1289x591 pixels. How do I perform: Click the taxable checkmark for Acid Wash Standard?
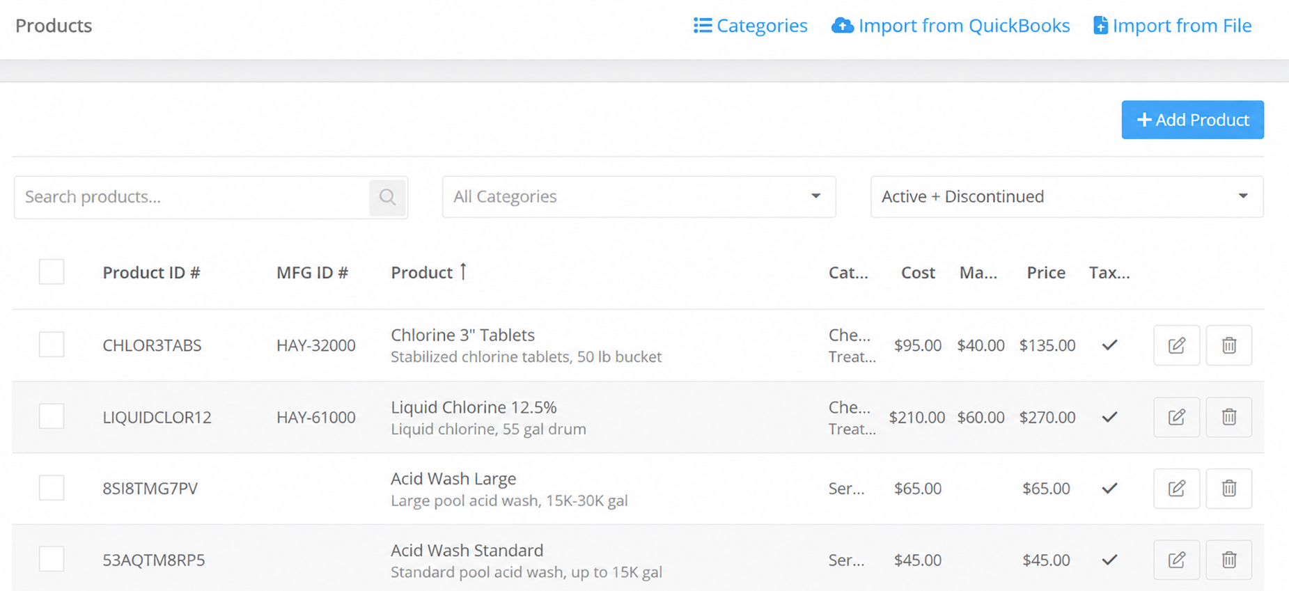[1109, 560]
